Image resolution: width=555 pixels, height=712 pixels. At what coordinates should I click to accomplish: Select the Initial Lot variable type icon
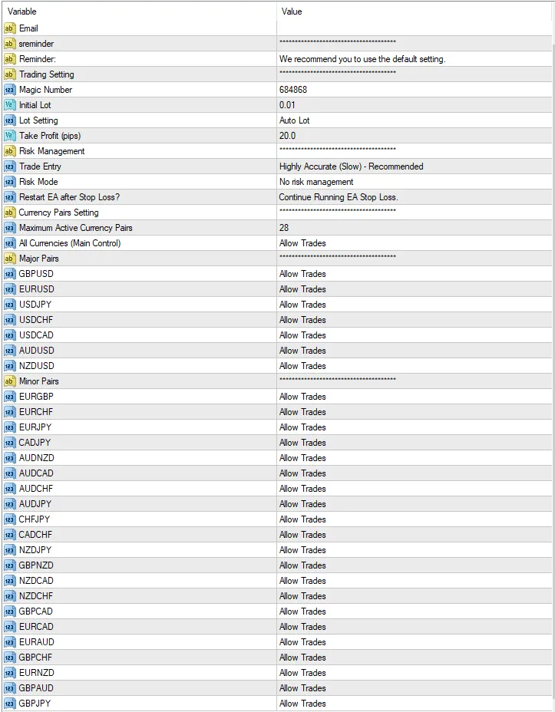tap(9, 105)
